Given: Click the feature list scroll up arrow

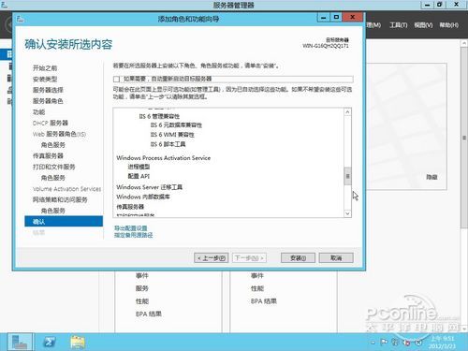Looking at the screenshot, I should pyautogui.click(x=347, y=112).
